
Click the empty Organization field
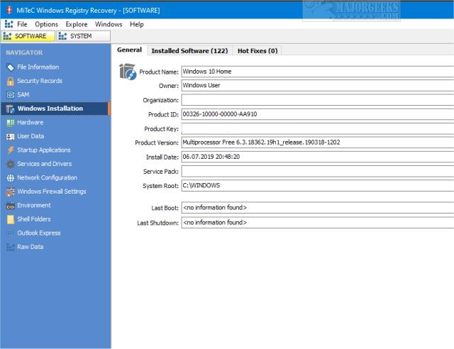coord(317,100)
